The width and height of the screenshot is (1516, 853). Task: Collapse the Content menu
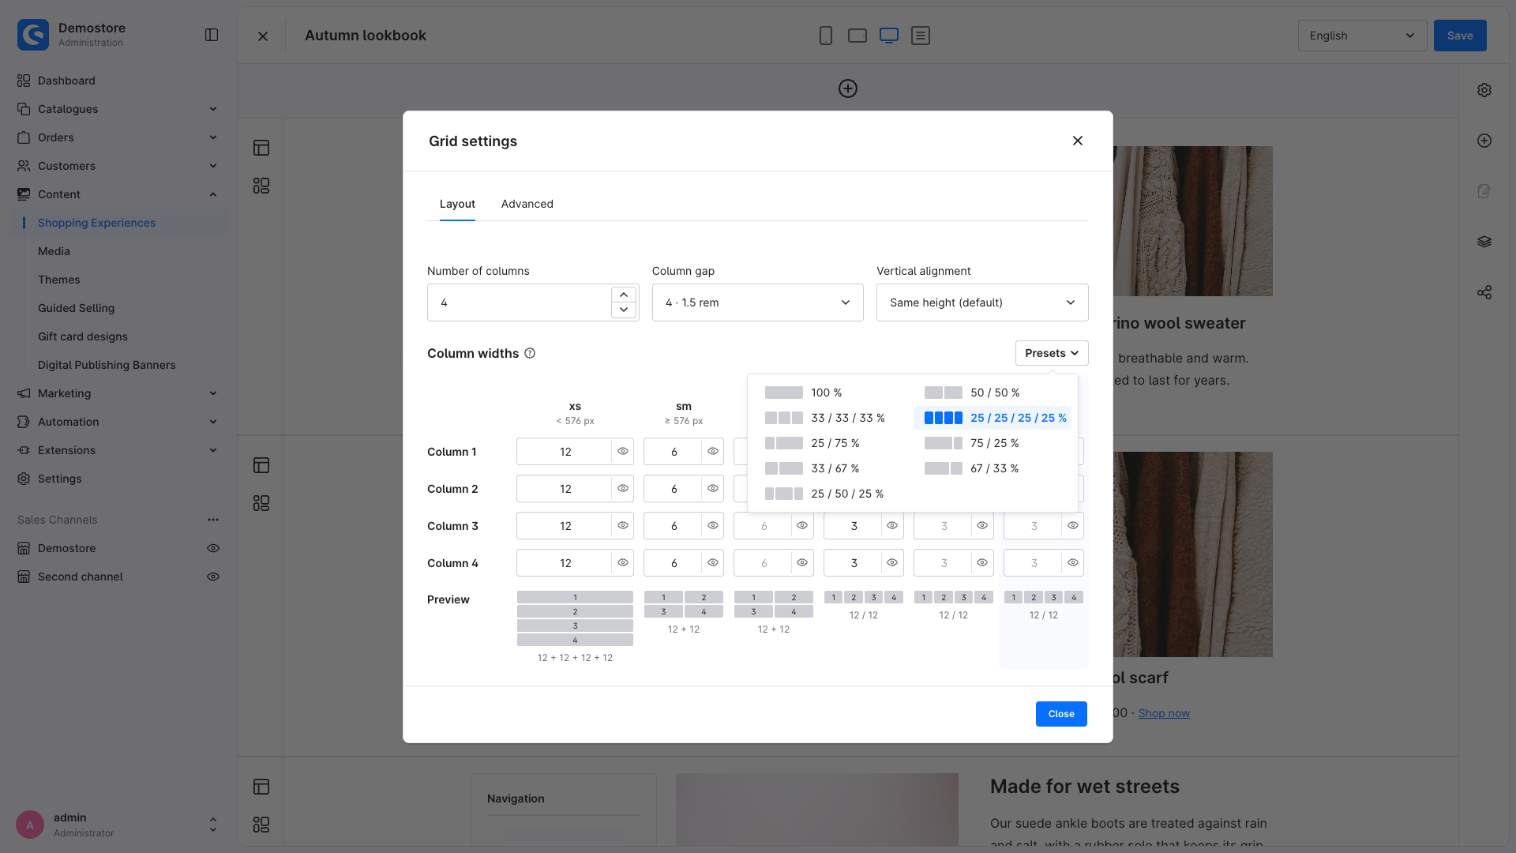click(x=118, y=194)
